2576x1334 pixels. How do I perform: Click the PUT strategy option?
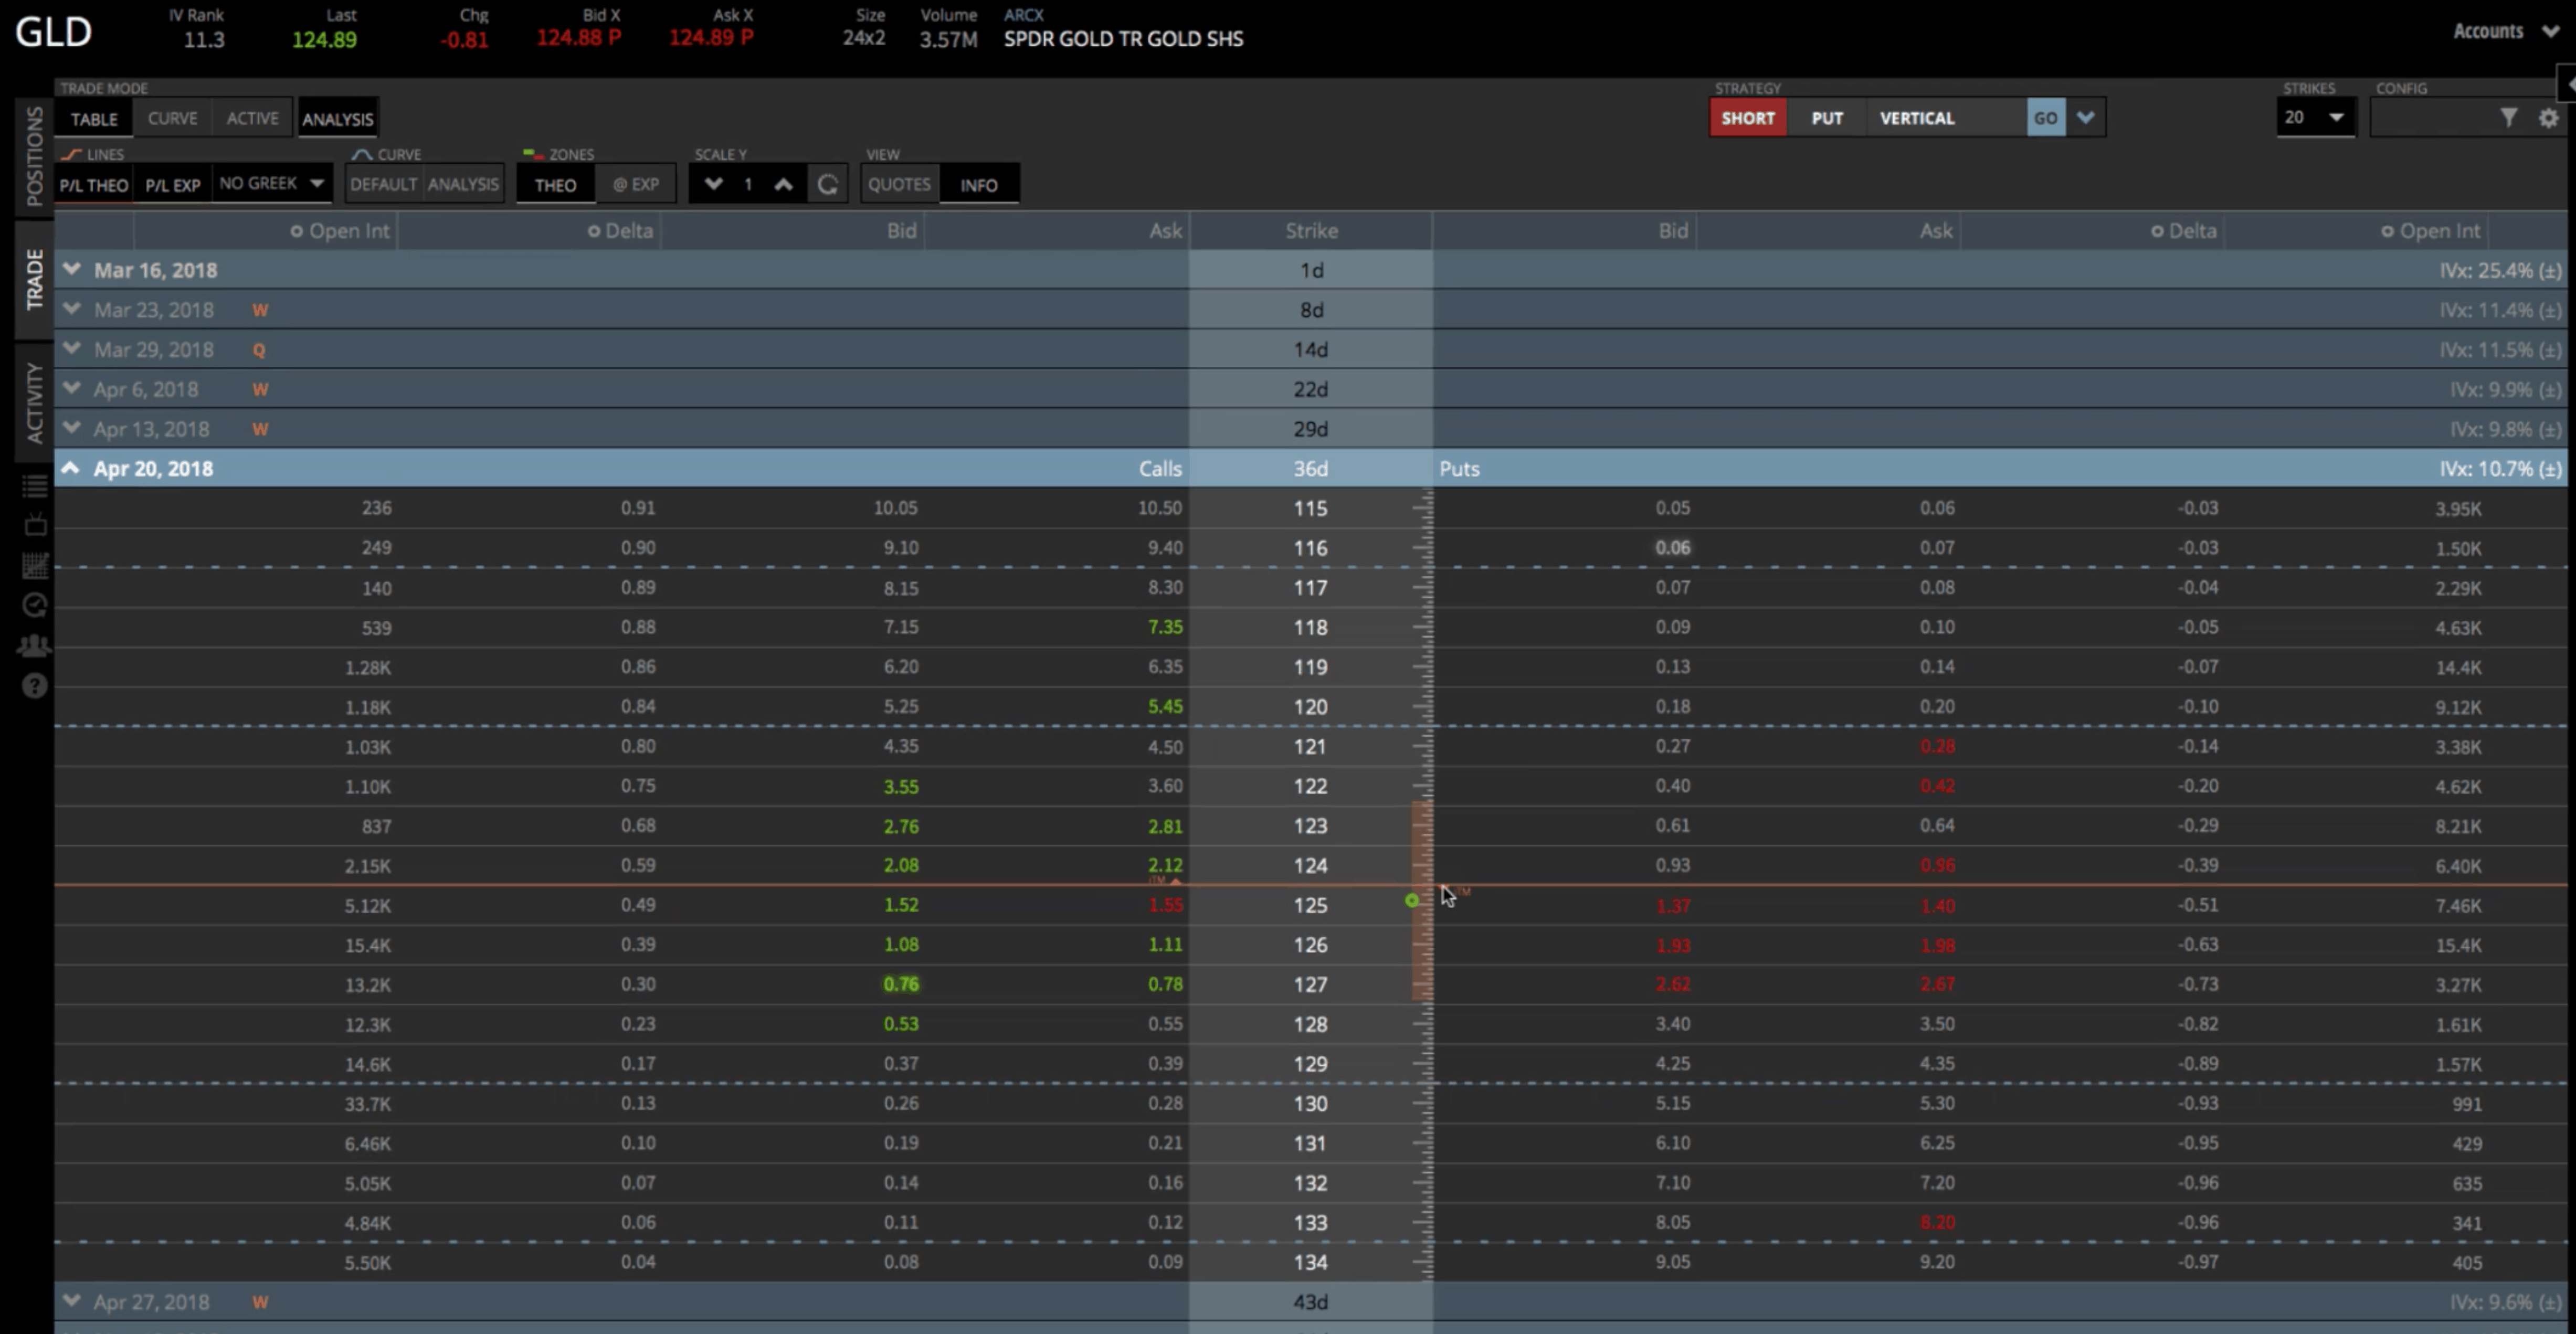[x=1827, y=118]
